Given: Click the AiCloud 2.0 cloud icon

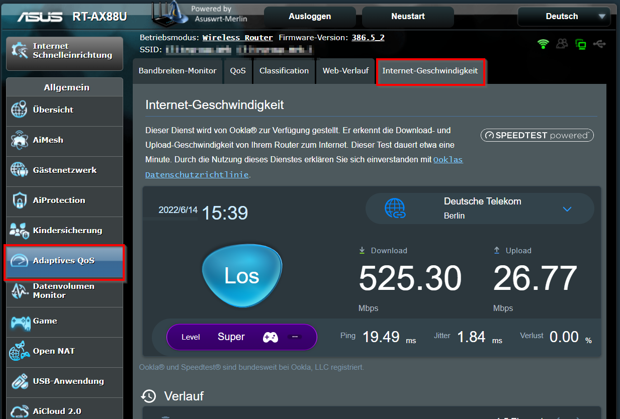Looking at the screenshot, I should (x=19, y=411).
